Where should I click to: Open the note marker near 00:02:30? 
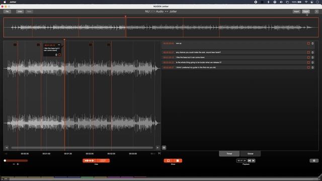[109, 45]
